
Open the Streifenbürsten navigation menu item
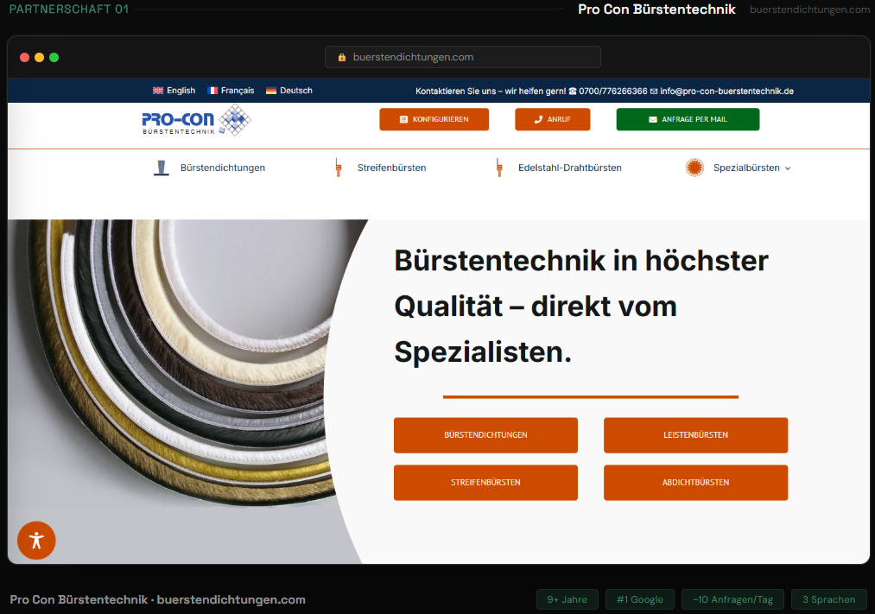pyautogui.click(x=391, y=168)
